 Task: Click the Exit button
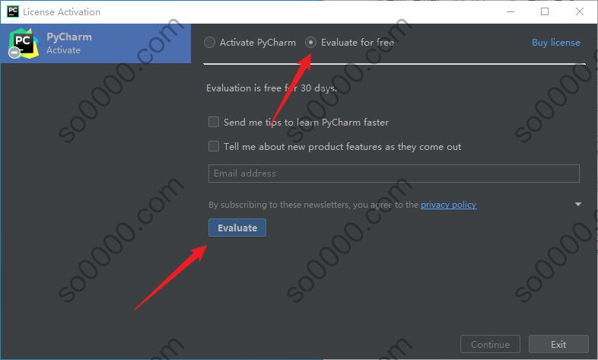(558, 344)
